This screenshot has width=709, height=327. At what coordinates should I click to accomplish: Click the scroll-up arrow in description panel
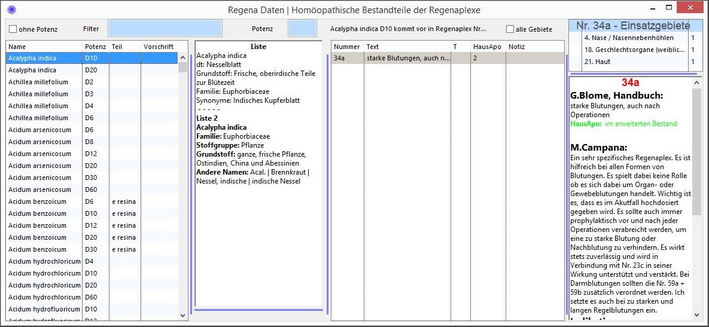click(x=696, y=82)
